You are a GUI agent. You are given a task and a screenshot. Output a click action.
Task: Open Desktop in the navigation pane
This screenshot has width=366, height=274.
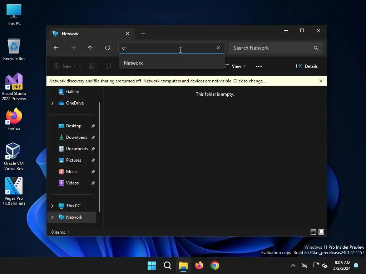[x=74, y=126]
